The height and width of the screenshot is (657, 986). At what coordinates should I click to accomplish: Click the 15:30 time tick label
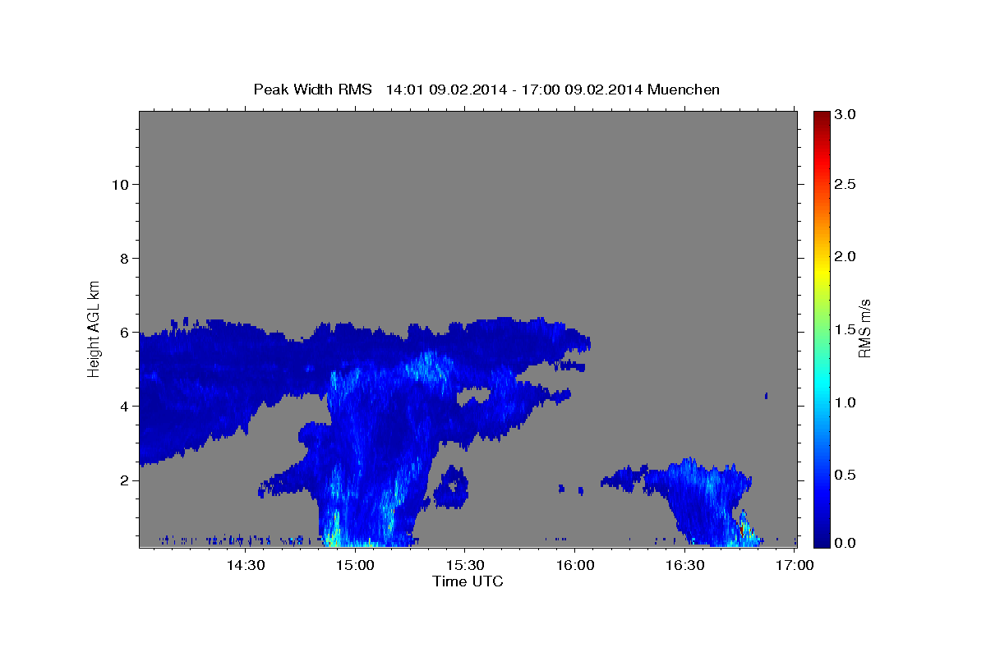pyautogui.click(x=464, y=565)
